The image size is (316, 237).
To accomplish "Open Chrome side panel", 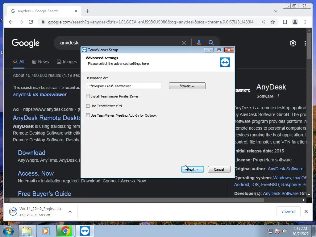I will click(285, 22).
